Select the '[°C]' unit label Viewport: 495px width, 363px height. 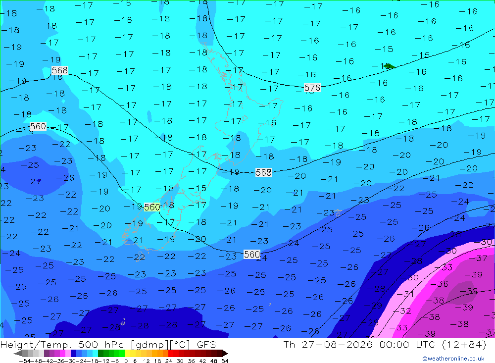(180, 345)
